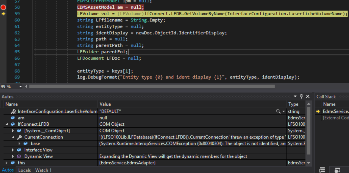
Task: Click the Breakpoints tab icon at bottom right
Action: pyautogui.click(x=337, y=170)
